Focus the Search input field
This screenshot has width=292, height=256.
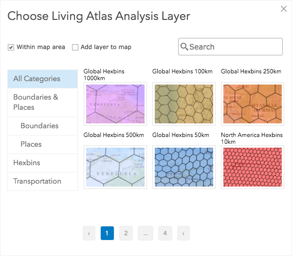pyautogui.click(x=234, y=47)
